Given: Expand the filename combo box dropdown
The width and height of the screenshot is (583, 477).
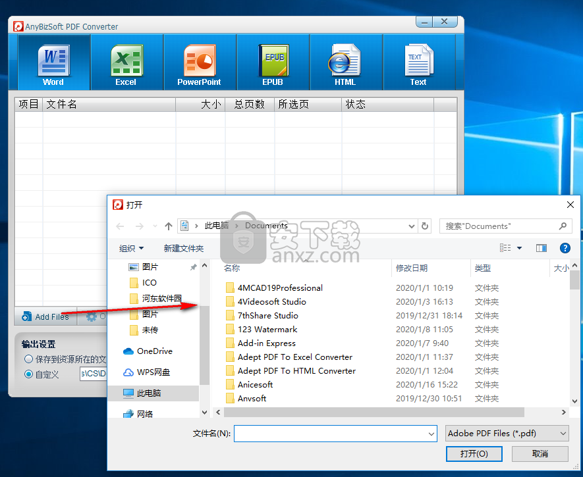Looking at the screenshot, I should (431, 434).
